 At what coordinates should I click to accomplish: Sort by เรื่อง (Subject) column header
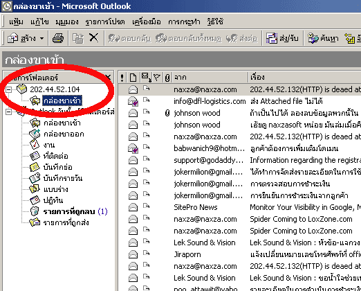304,78
